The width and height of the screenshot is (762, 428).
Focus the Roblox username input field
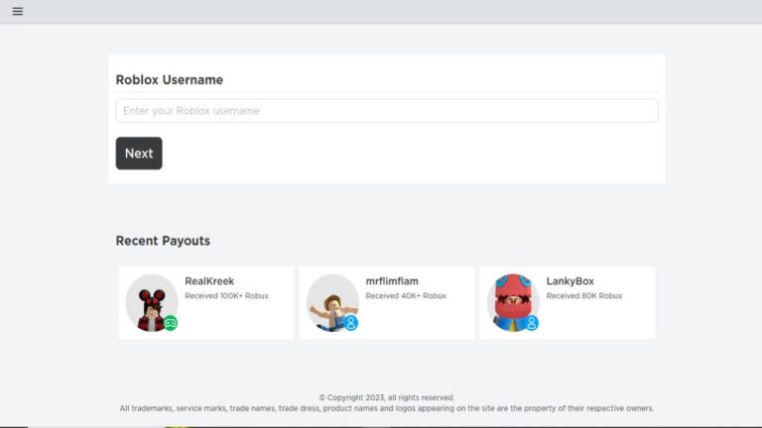386,111
